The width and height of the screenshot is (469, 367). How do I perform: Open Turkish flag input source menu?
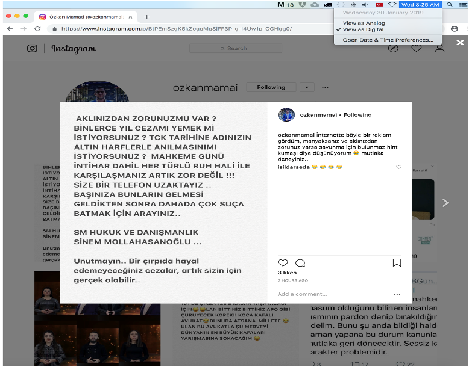tap(379, 4)
